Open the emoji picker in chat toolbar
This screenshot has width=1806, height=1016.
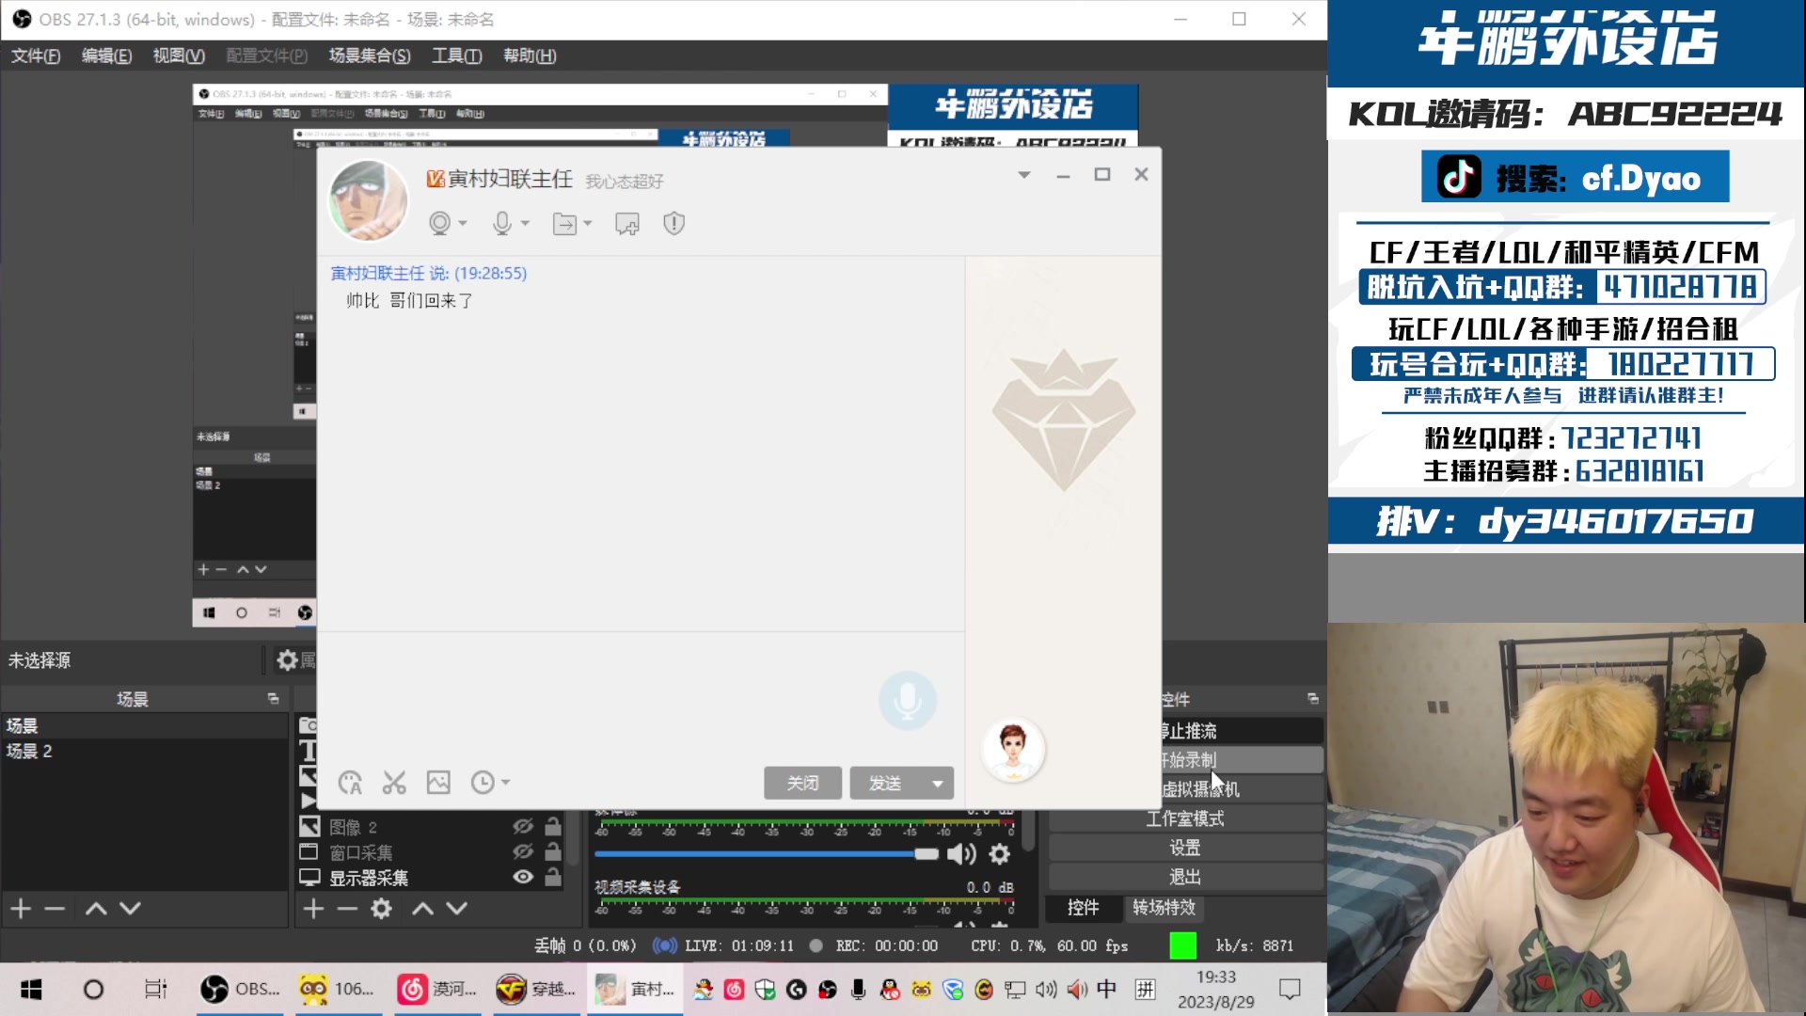pyautogui.click(x=350, y=783)
